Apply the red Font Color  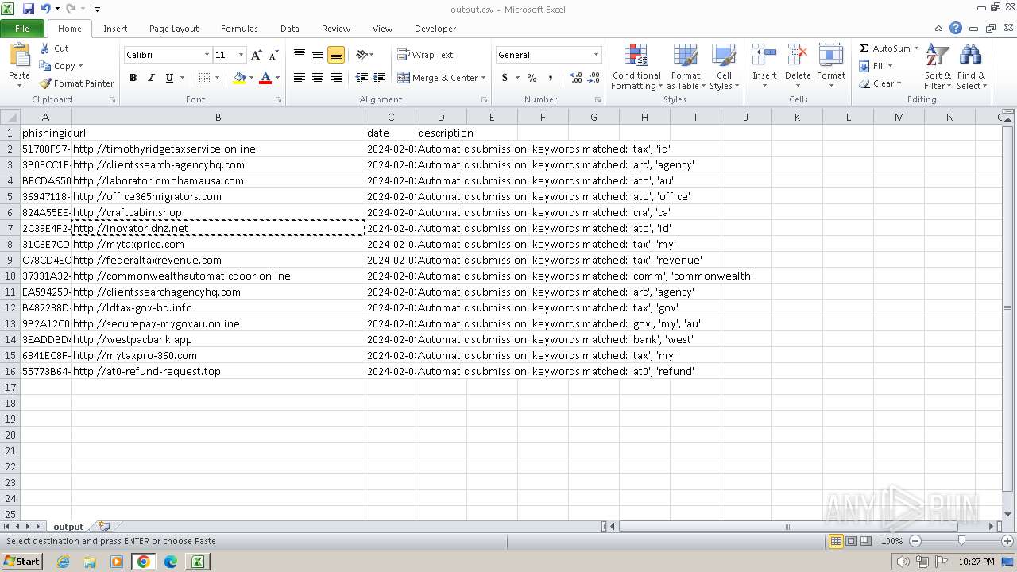(x=265, y=78)
